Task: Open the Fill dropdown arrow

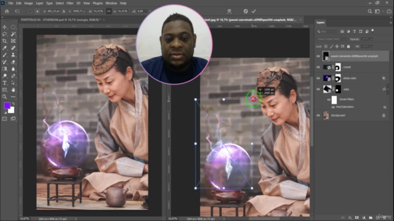Action: pyautogui.click(x=371, y=47)
